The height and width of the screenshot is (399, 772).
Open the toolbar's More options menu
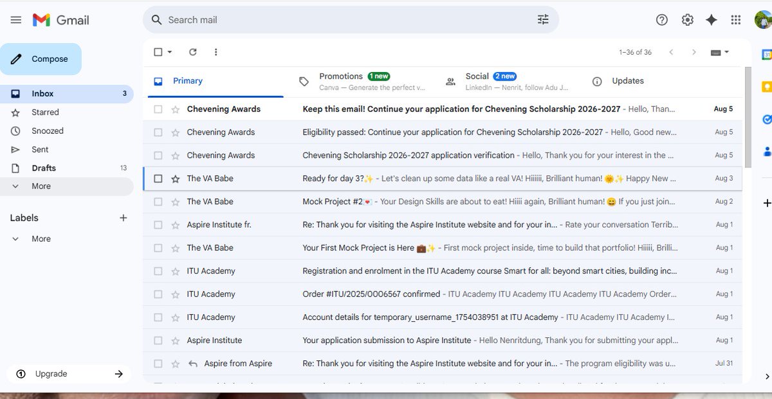click(x=216, y=52)
